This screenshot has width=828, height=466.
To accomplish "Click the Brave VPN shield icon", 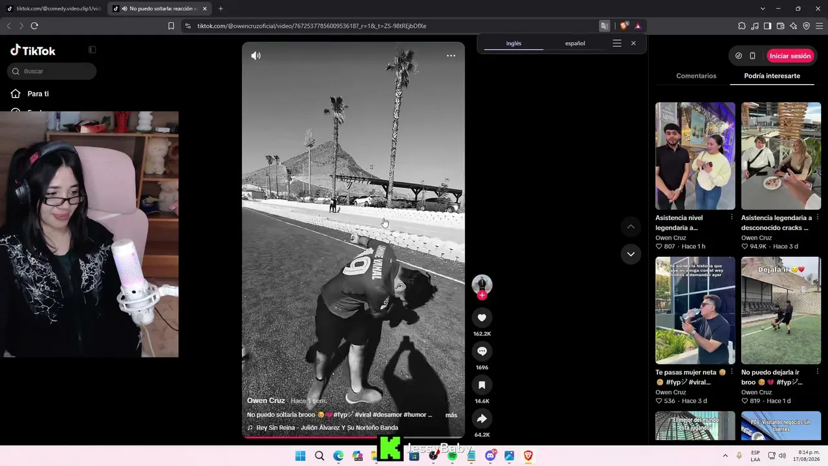I will coord(807,26).
